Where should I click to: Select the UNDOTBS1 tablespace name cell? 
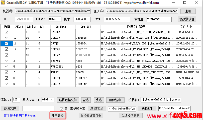(63, 67)
